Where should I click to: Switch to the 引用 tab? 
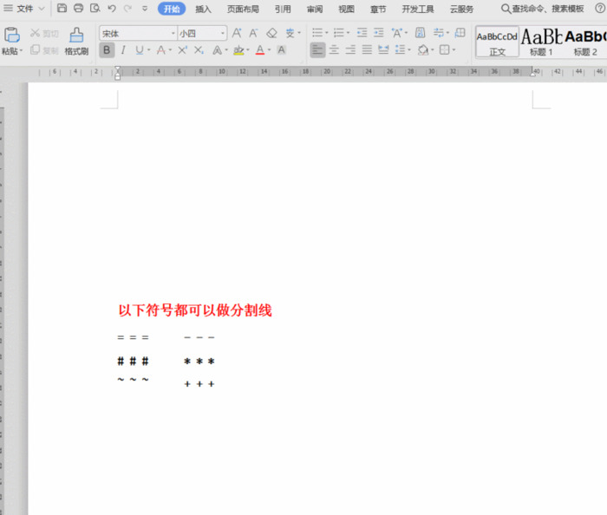283,9
